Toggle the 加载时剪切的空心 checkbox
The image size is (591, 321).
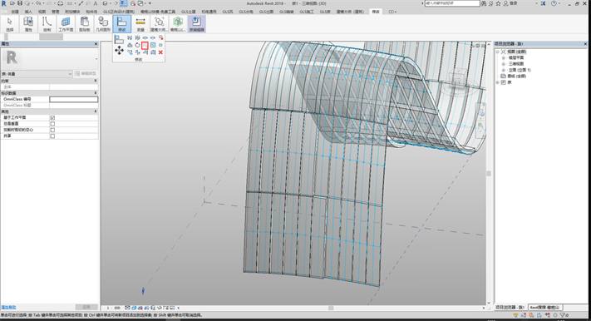(x=52, y=130)
